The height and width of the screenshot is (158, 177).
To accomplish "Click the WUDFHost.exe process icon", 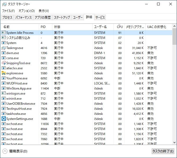I will [4, 83].
